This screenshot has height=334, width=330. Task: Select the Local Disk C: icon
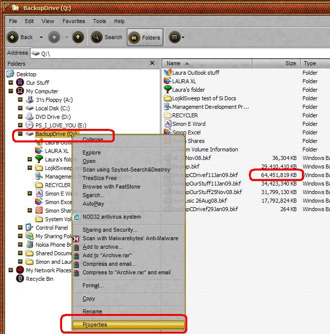[x=30, y=108]
